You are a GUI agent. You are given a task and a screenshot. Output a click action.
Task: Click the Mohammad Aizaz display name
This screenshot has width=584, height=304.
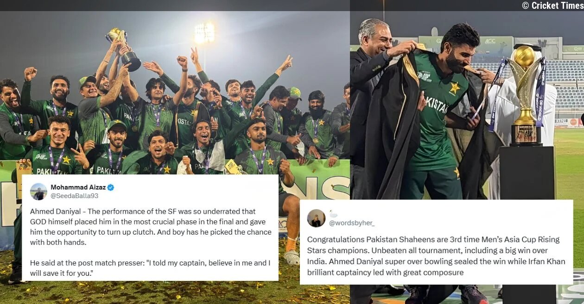(x=78, y=187)
